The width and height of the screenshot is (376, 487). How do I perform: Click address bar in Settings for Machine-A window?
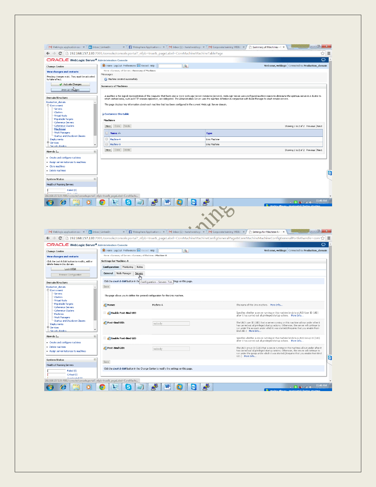(194, 238)
